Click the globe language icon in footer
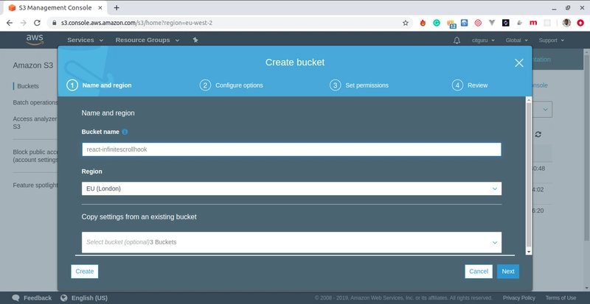This screenshot has height=304, width=590. (63, 298)
